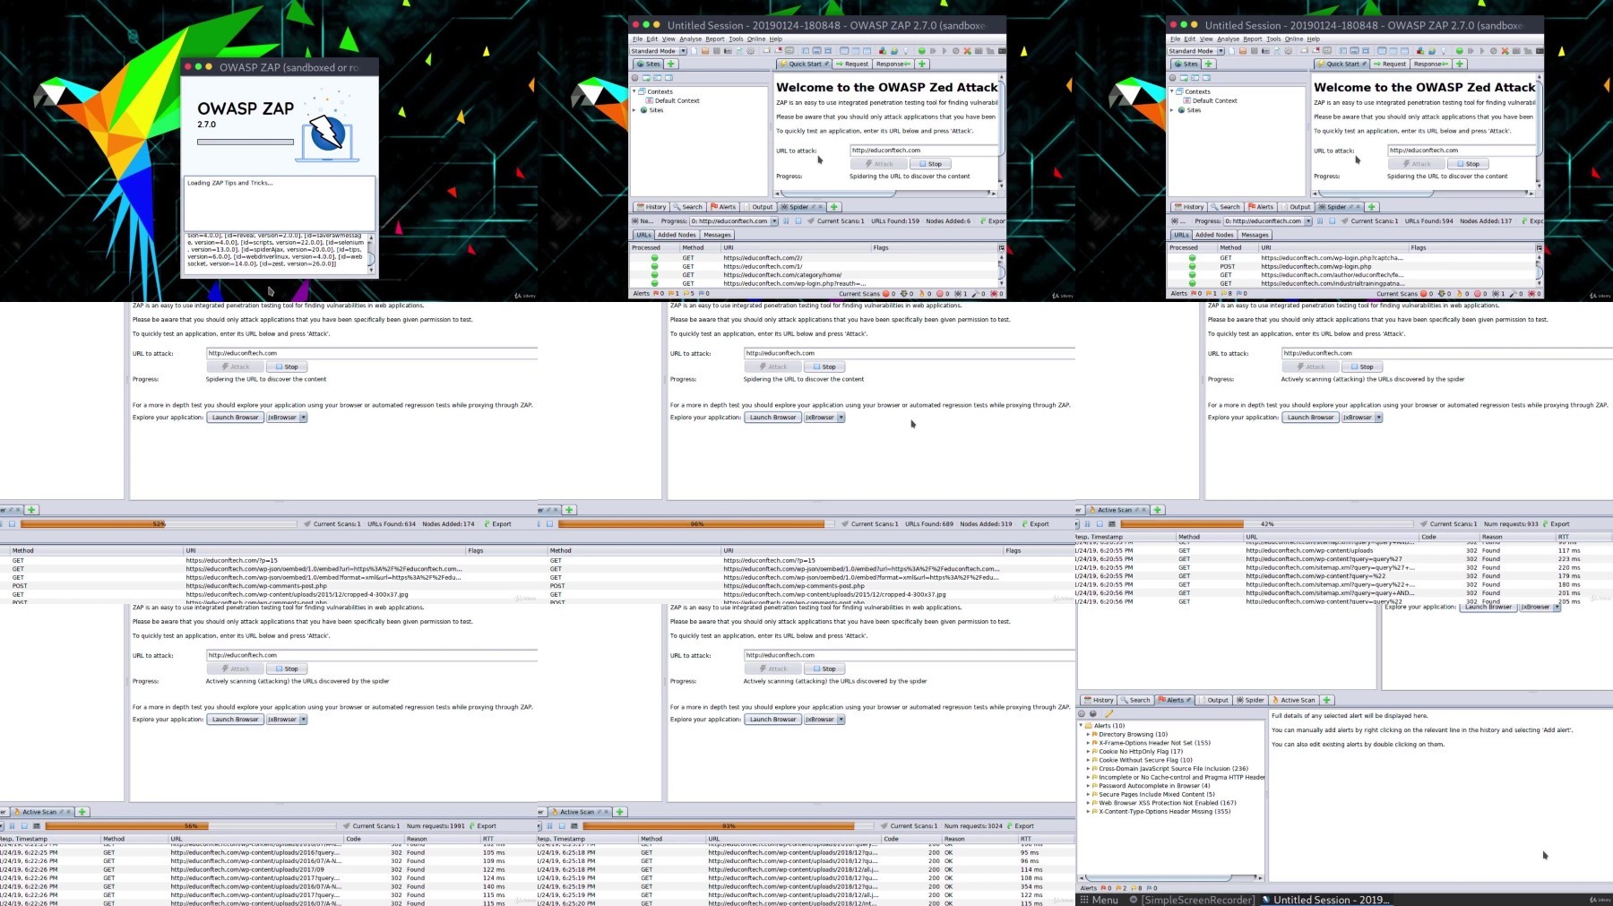Viewport: 1613px width, 906px height.
Task: Click the active scan progress bar showing 93%
Action: (729, 825)
